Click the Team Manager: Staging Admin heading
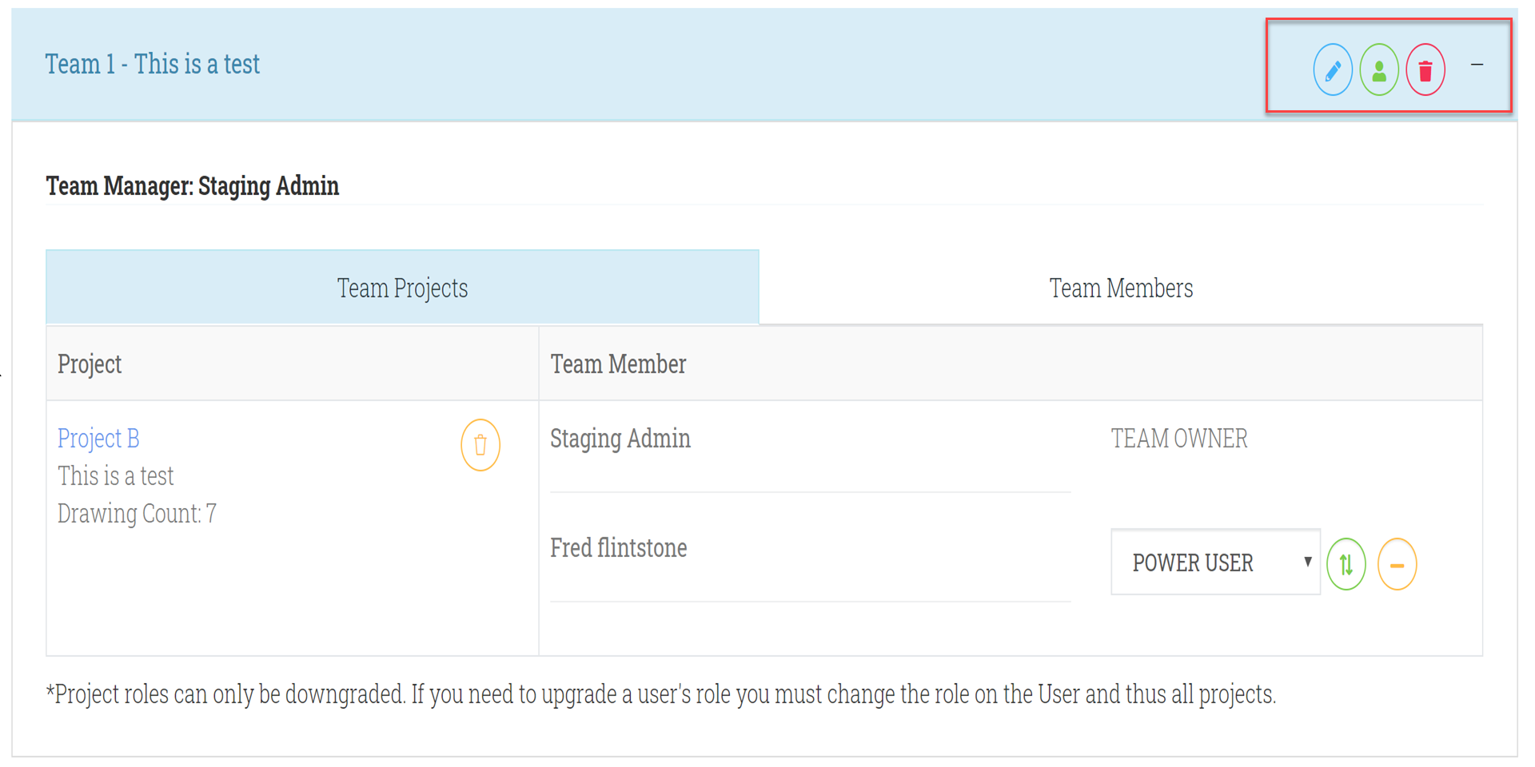This screenshot has width=1535, height=767. (192, 186)
